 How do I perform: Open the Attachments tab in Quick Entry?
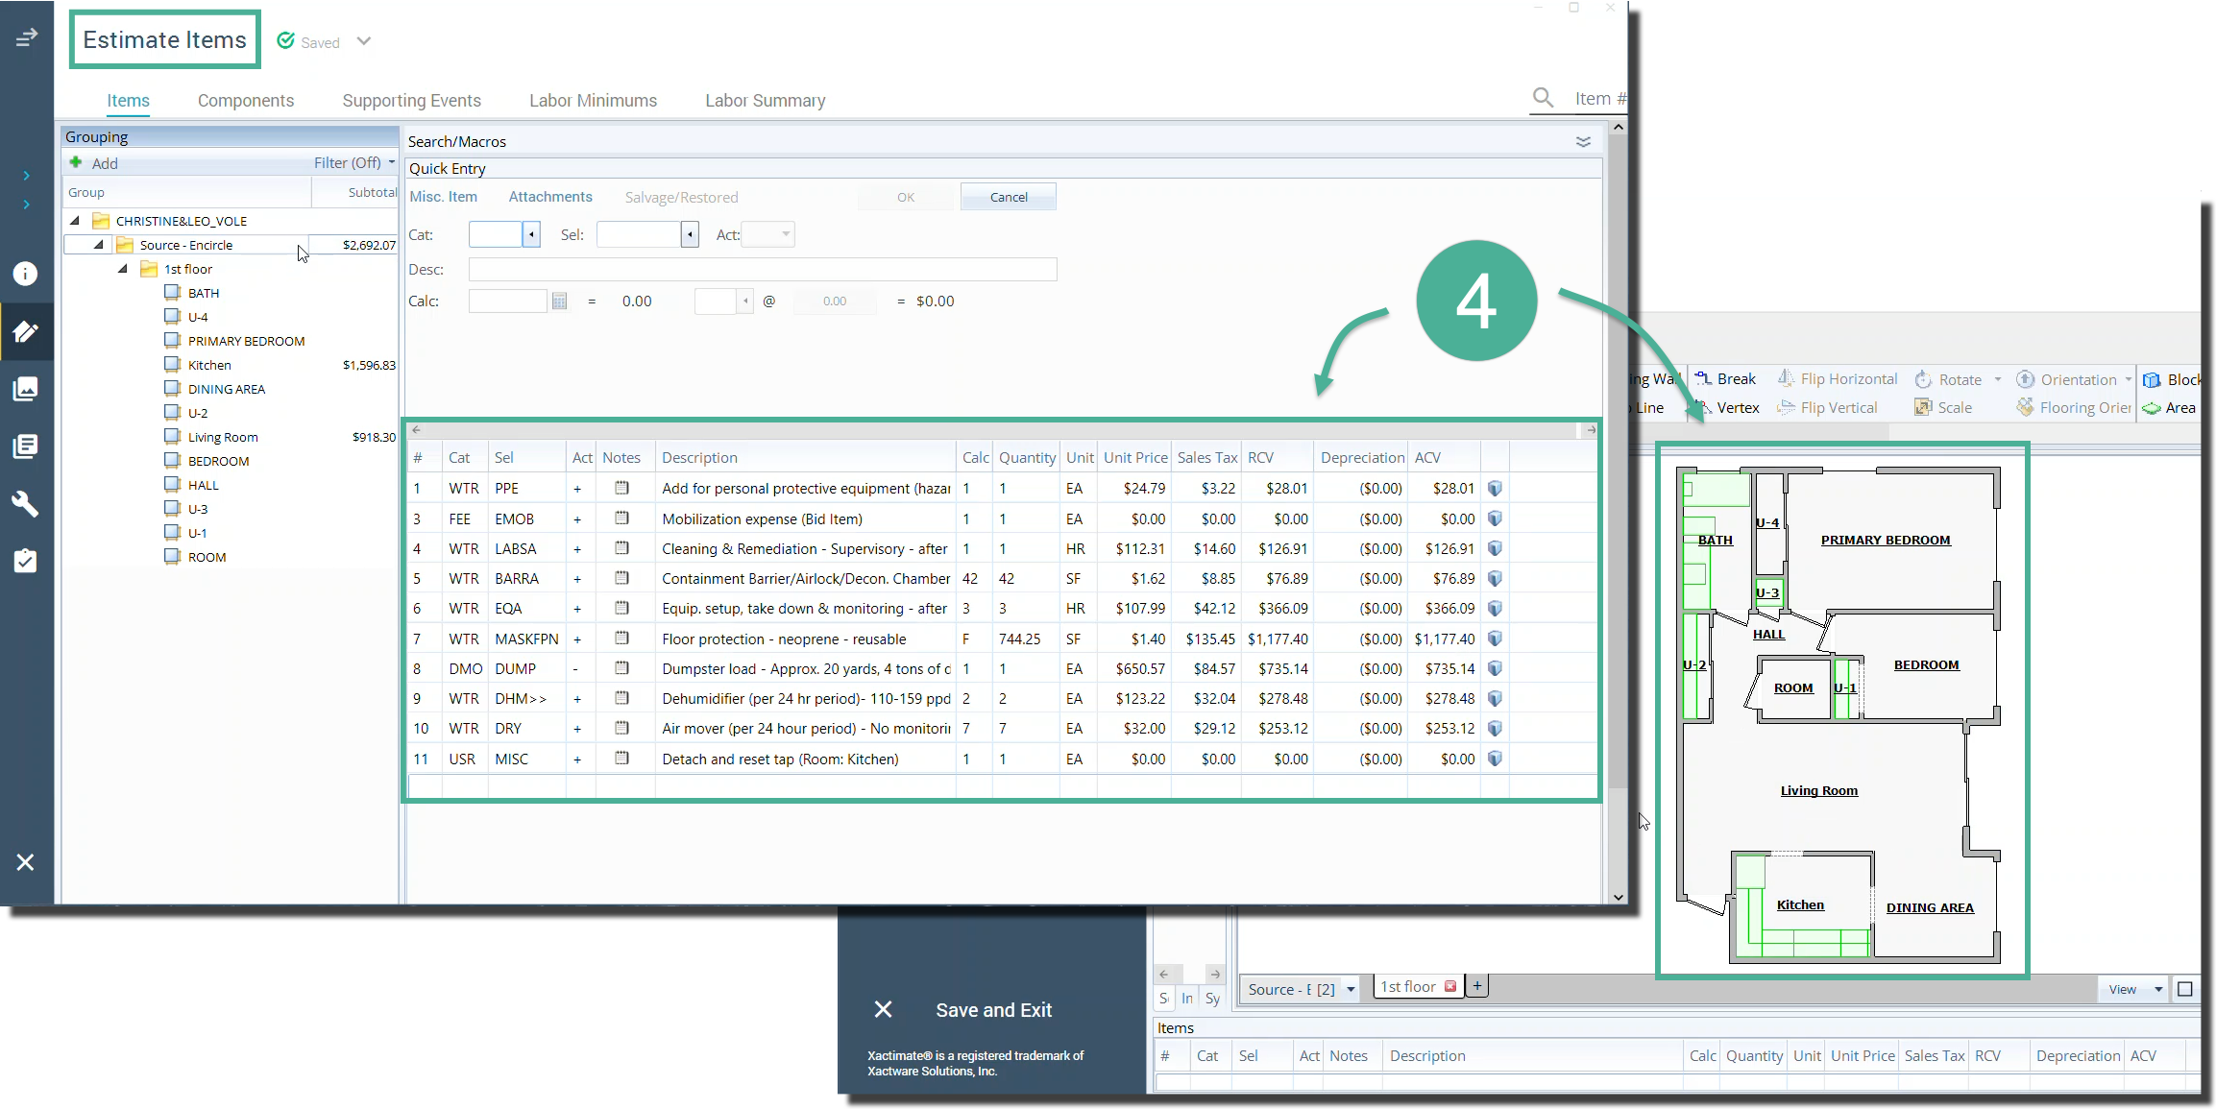(x=550, y=197)
